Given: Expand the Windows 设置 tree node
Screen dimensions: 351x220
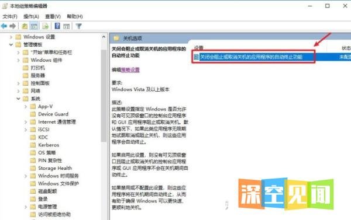Looking at the screenshot, I should [x=11, y=37].
